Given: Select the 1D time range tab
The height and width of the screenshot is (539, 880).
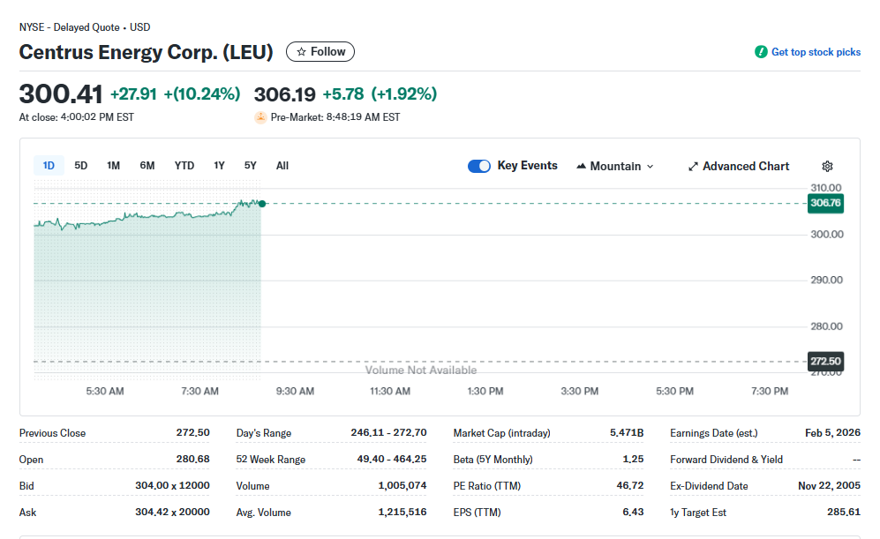Looking at the screenshot, I should click(49, 166).
